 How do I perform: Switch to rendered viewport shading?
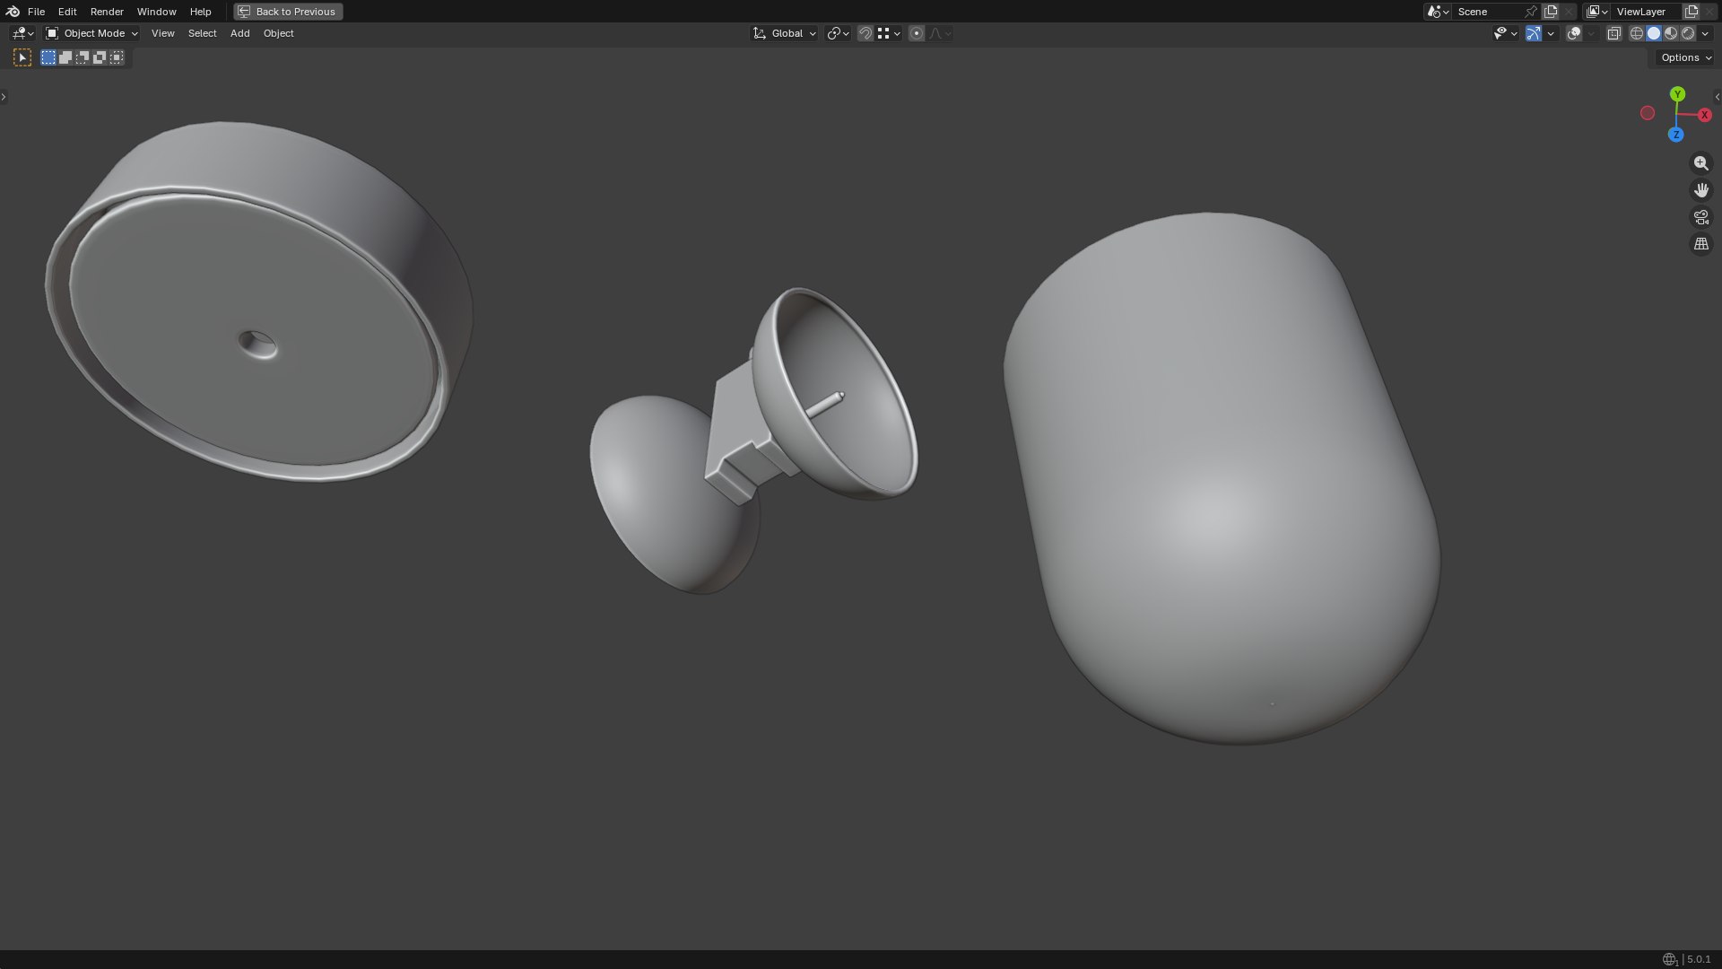point(1688,33)
